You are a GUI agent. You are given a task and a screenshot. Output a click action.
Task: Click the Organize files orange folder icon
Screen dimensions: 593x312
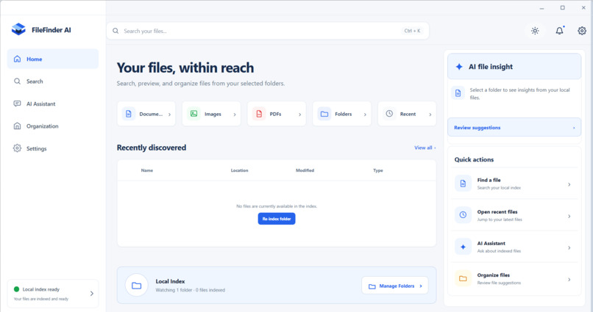[463, 278]
